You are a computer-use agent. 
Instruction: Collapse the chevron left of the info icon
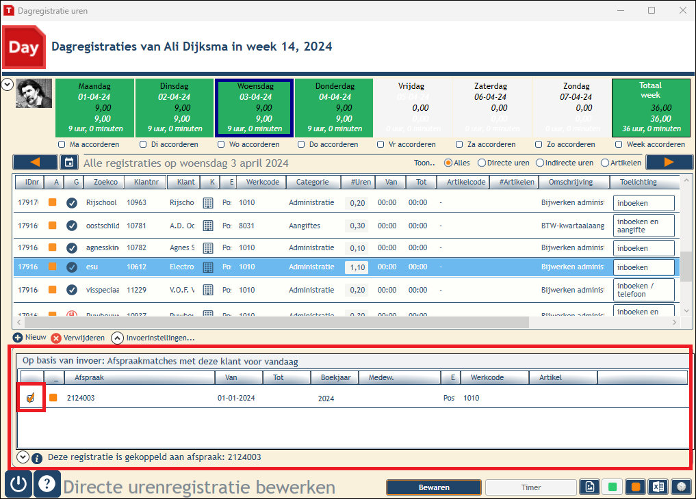[x=23, y=457]
